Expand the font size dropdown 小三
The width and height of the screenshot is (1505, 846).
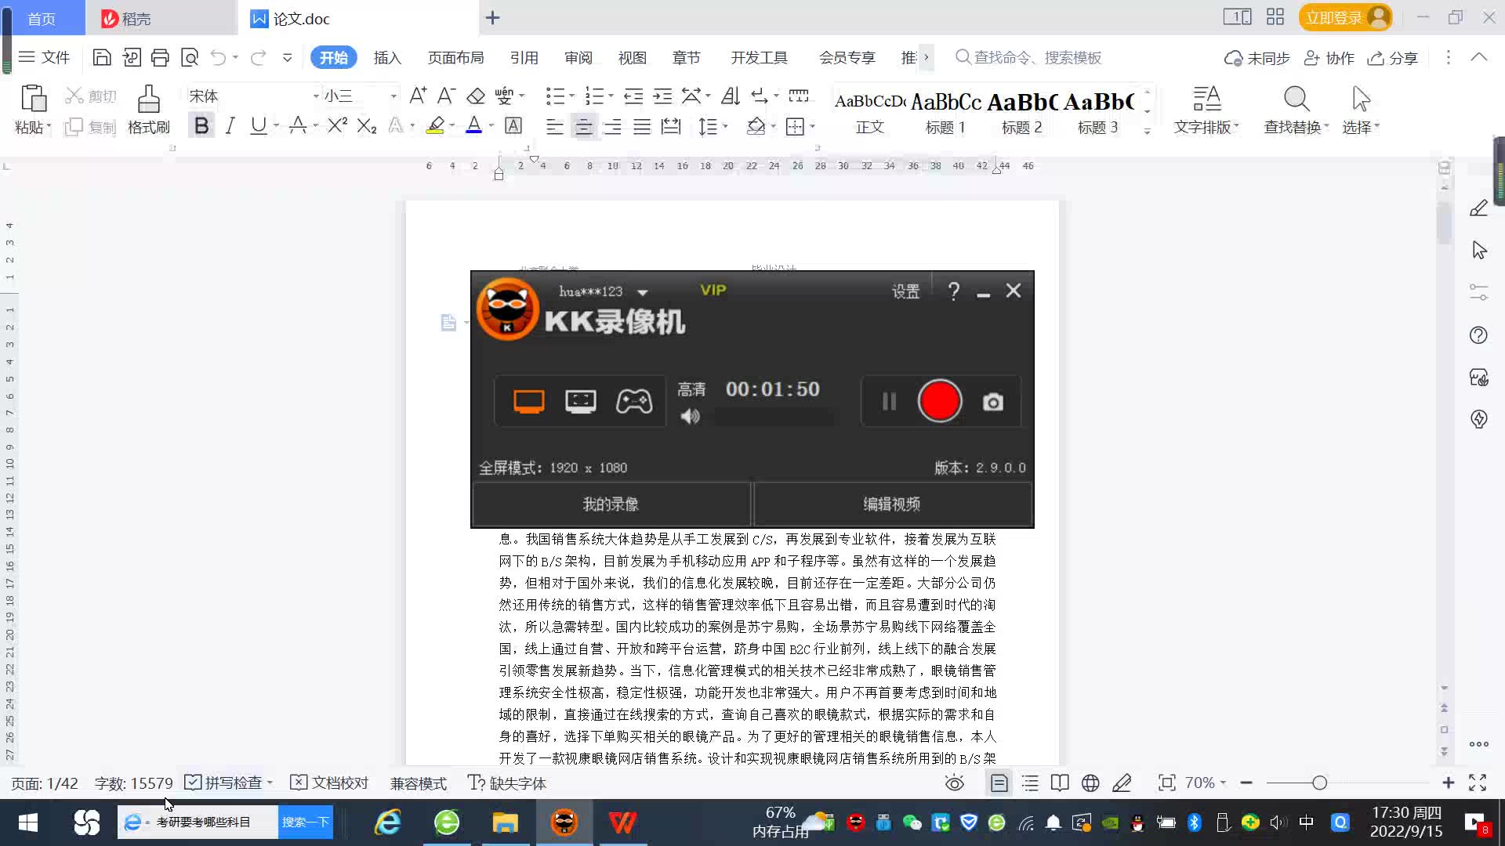tap(393, 96)
